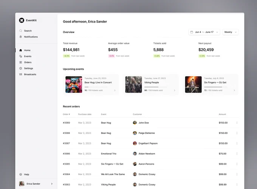Open the three-dot menu for order #3987
This screenshot has width=257, height=189.
coord(237,143)
